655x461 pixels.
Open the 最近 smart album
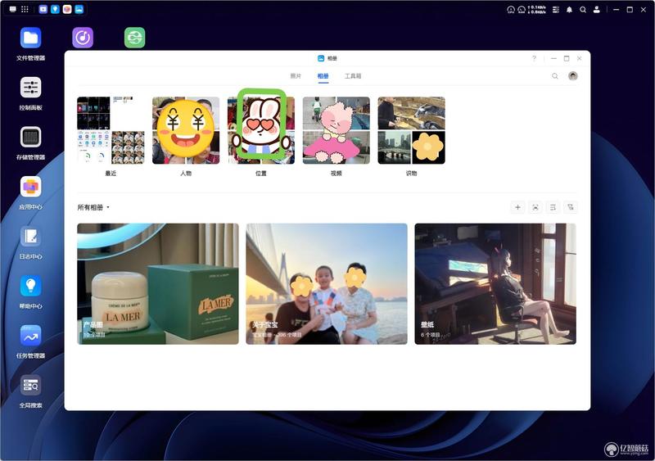click(111, 130)
